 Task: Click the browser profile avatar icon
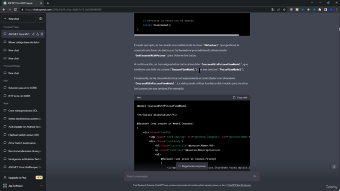point(331,10)
